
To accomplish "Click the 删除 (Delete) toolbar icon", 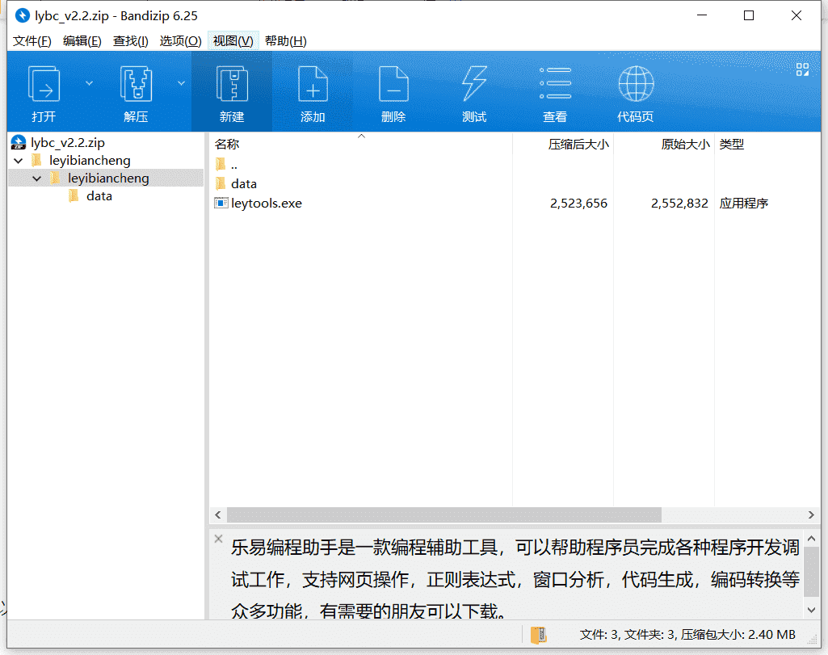I will pyautogui.click(x=393, y=84).
